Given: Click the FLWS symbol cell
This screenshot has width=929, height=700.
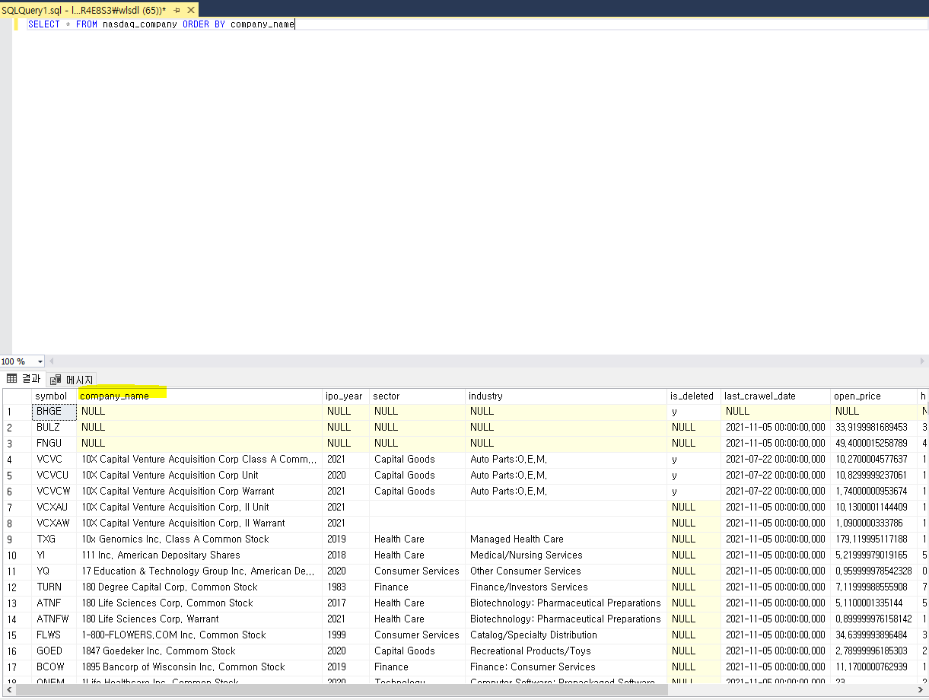Looking at the screenshot, I should (x=55, y=635).
